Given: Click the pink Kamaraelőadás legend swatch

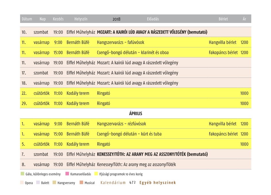Looking at the screenshot, I should (x=67, y=173).
